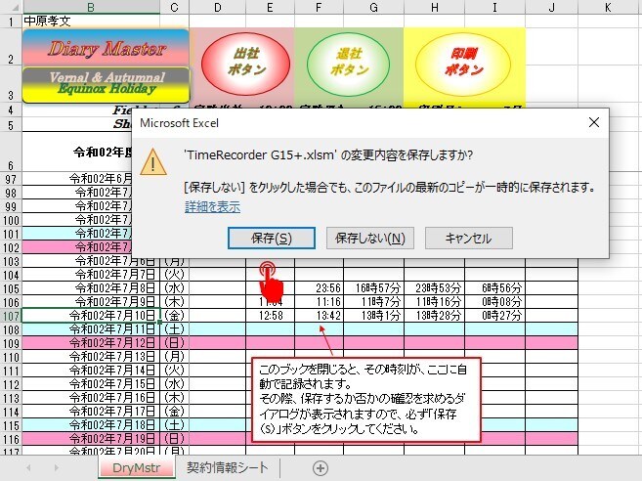Select column D header

coord(217,7)
